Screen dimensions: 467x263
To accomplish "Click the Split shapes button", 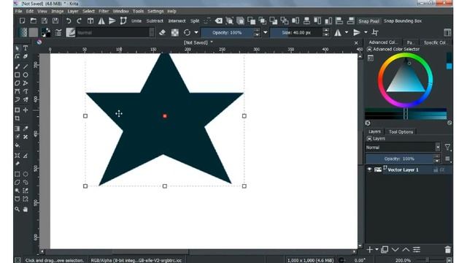I will [195, 21].
